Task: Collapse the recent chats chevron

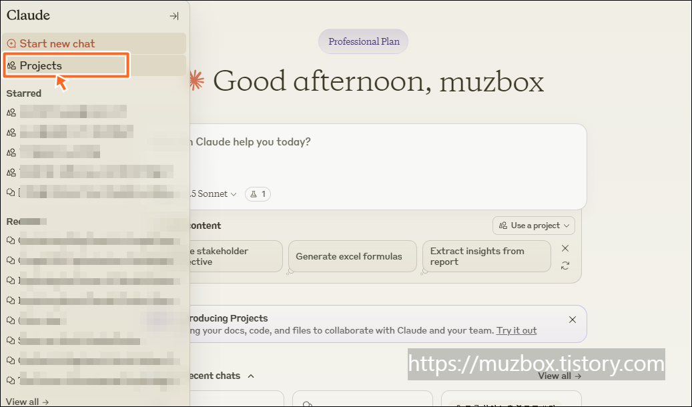Action: point(251,376)
